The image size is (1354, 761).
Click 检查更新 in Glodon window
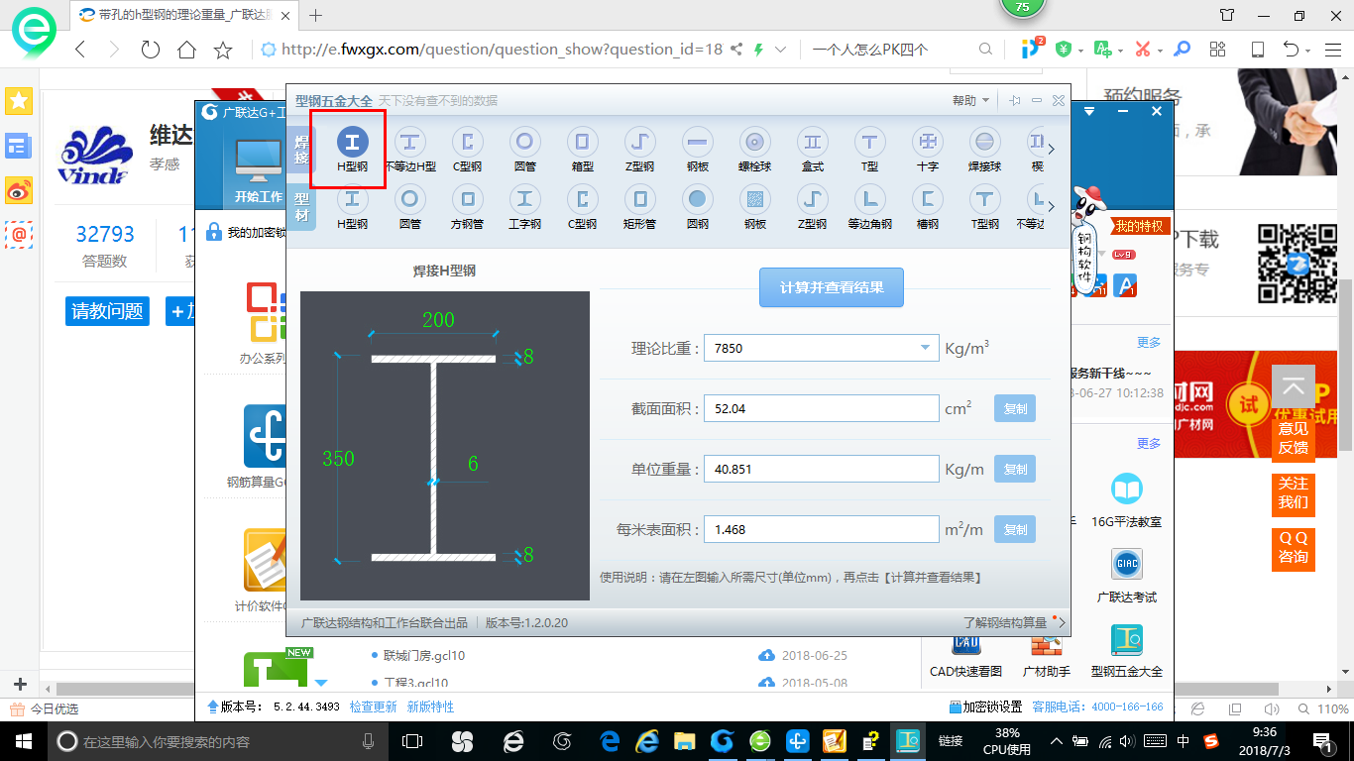[x=373, y=707]
